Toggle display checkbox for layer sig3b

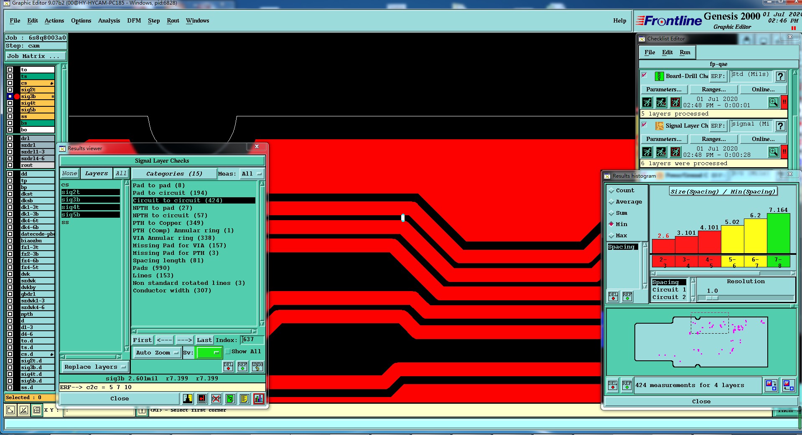(x=10, y=96)
